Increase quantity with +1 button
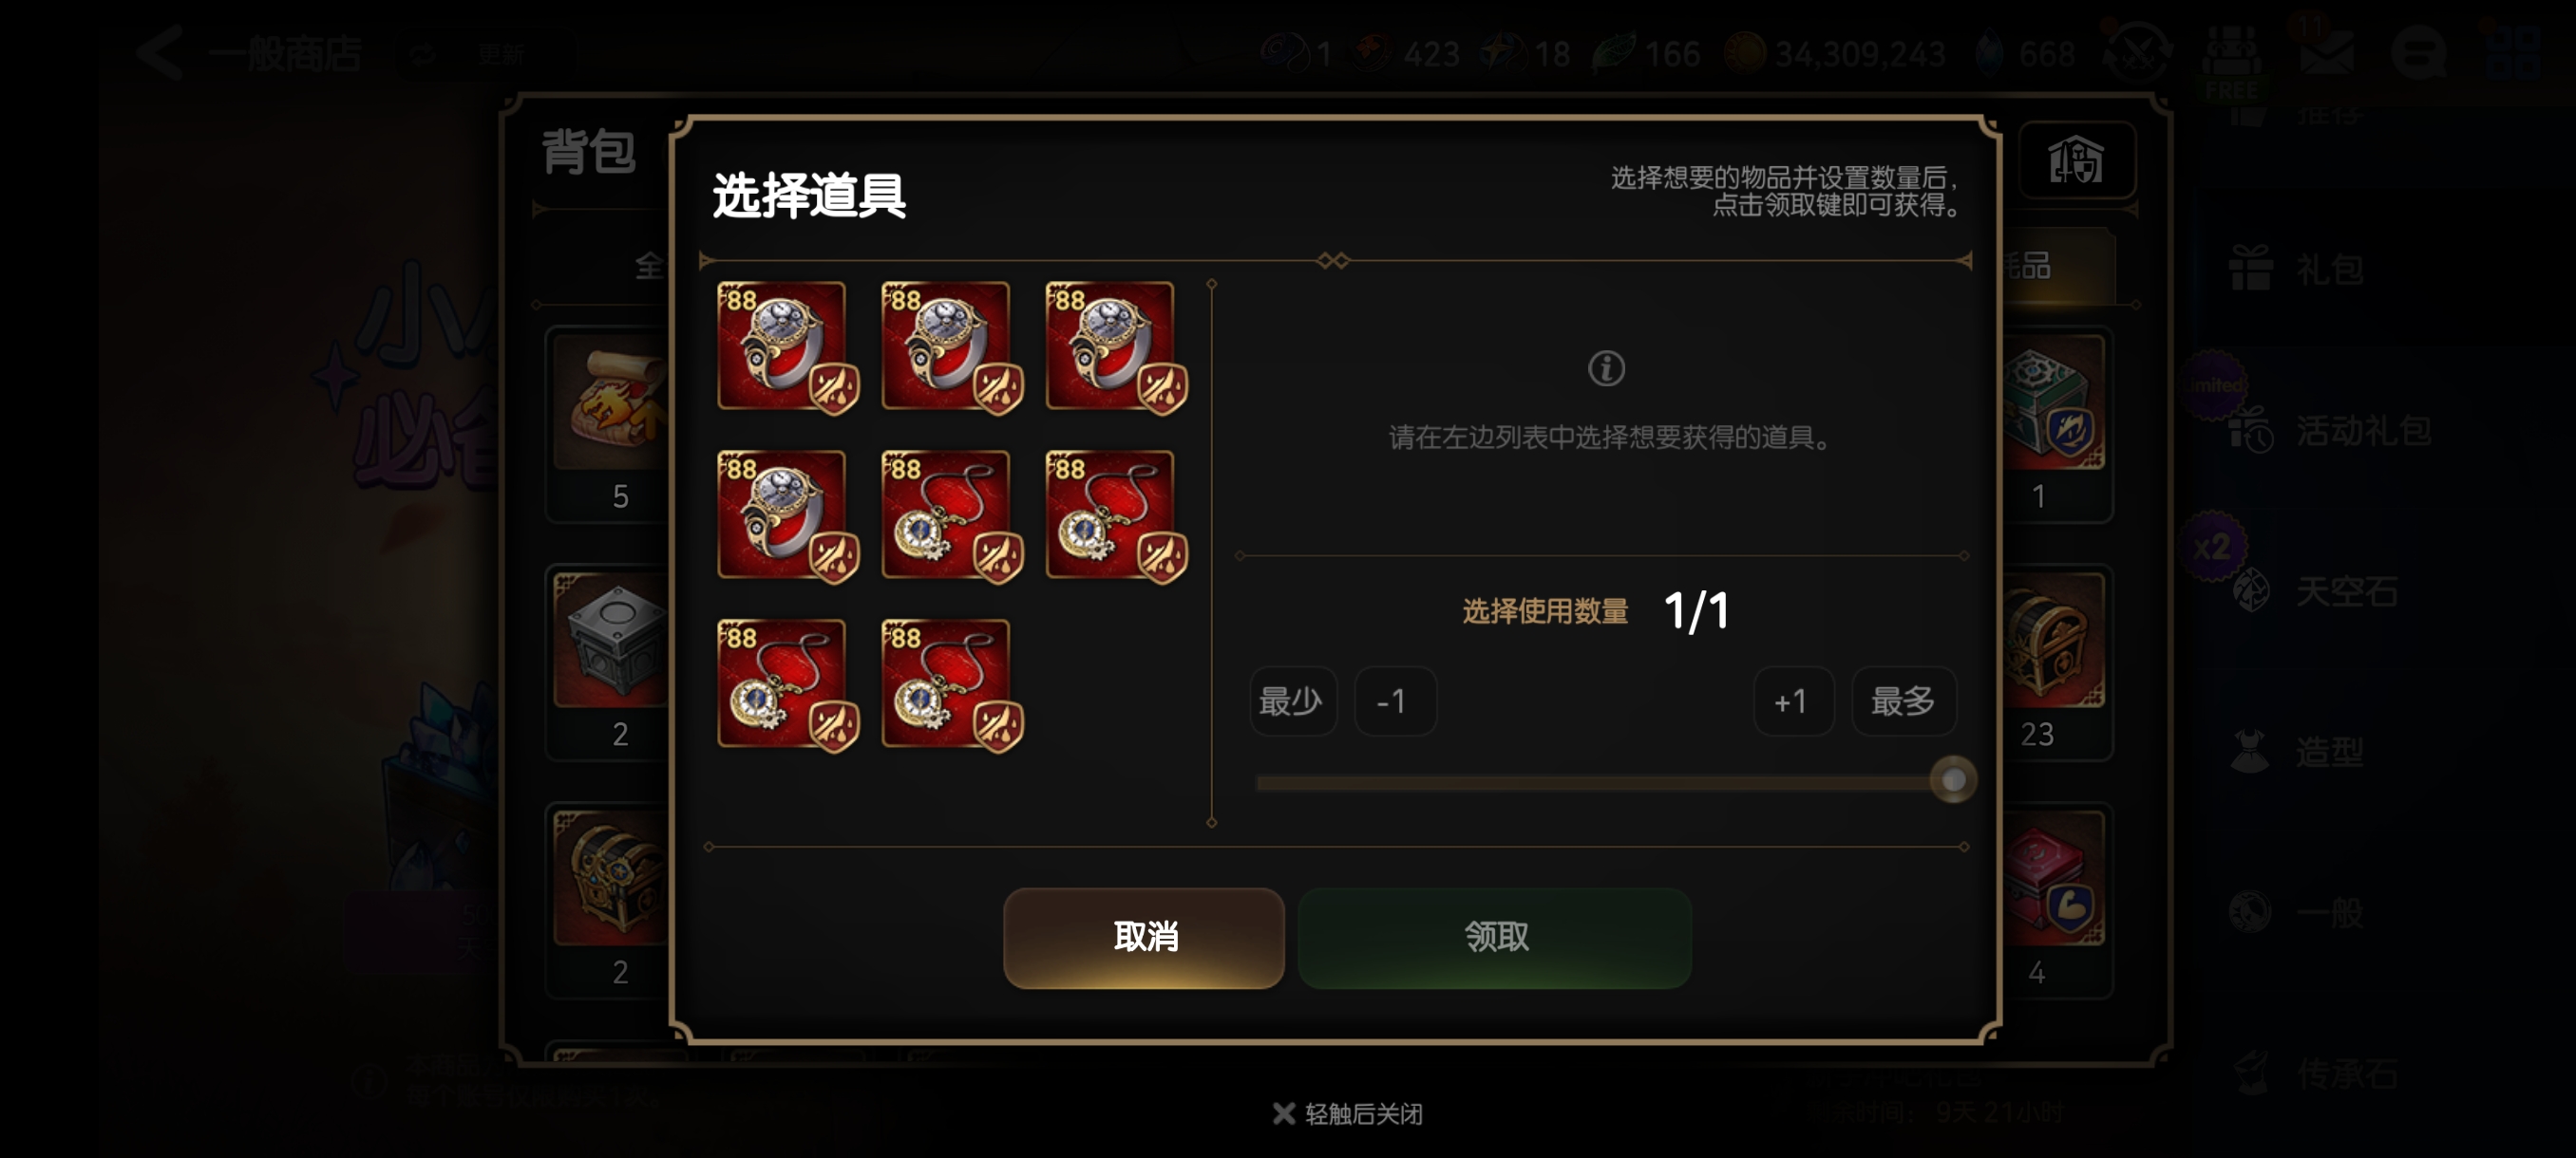 pos(1792,701)
